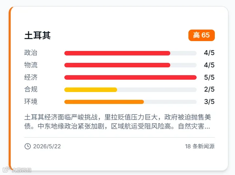Click the 5/5 score for 经济
This screenshot has height=175, width=235.
coord(209,77)
